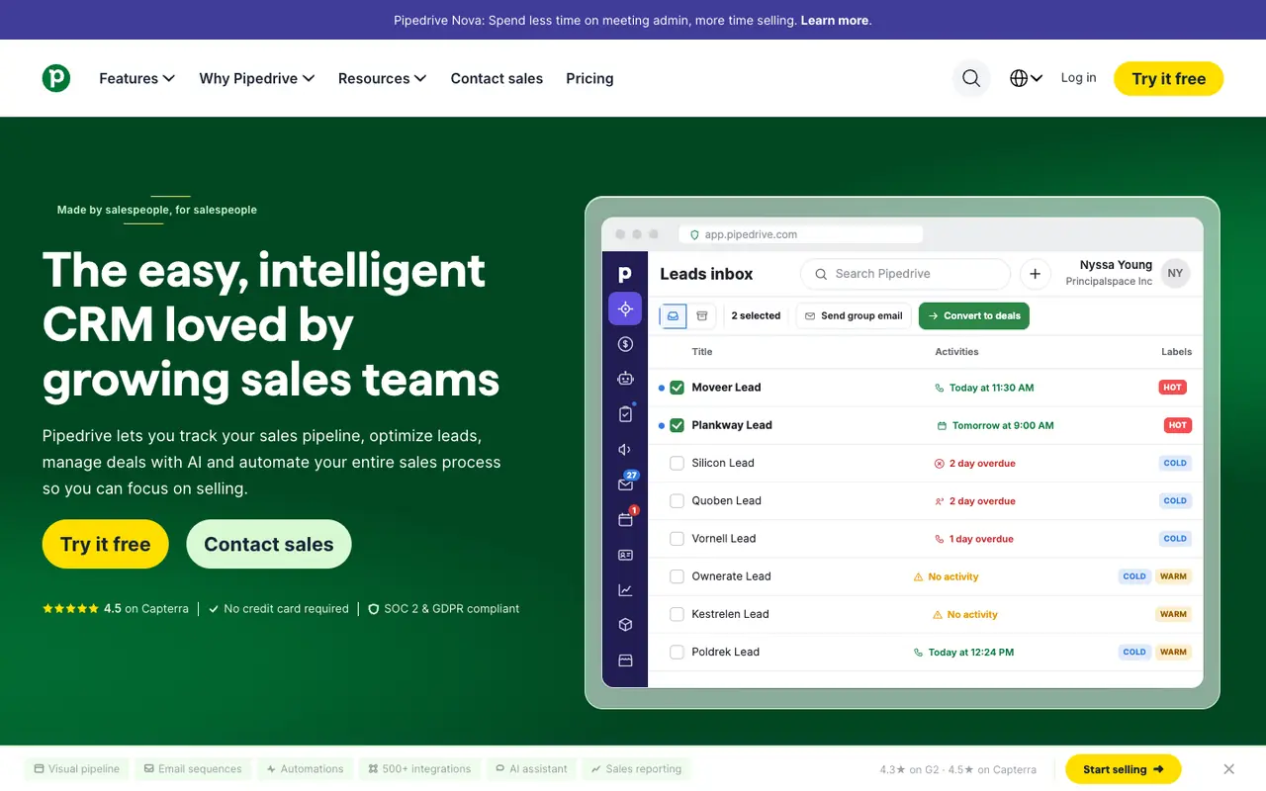Uncheck the Moveer Lead checkbox
Screen dimensions: 1266x791
678,388
